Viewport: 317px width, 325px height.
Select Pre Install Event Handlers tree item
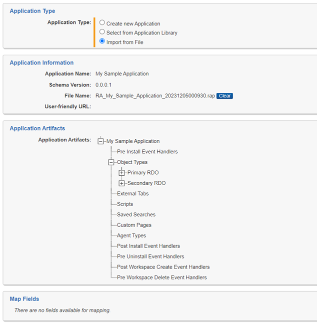click(x=147, y=152)
